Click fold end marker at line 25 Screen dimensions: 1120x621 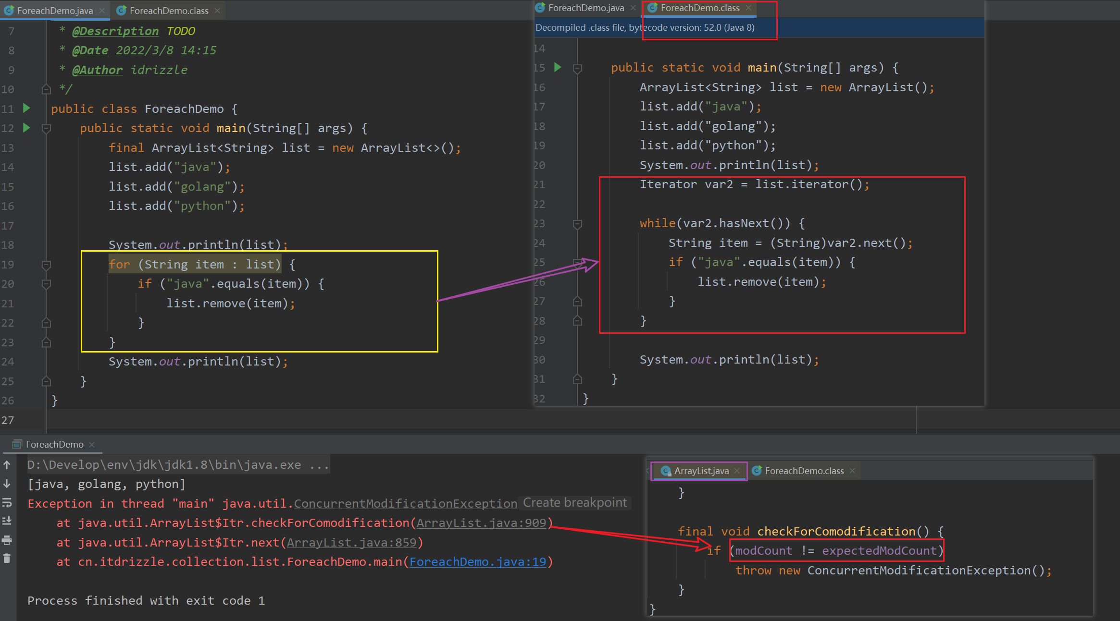[x=46, y=381]
